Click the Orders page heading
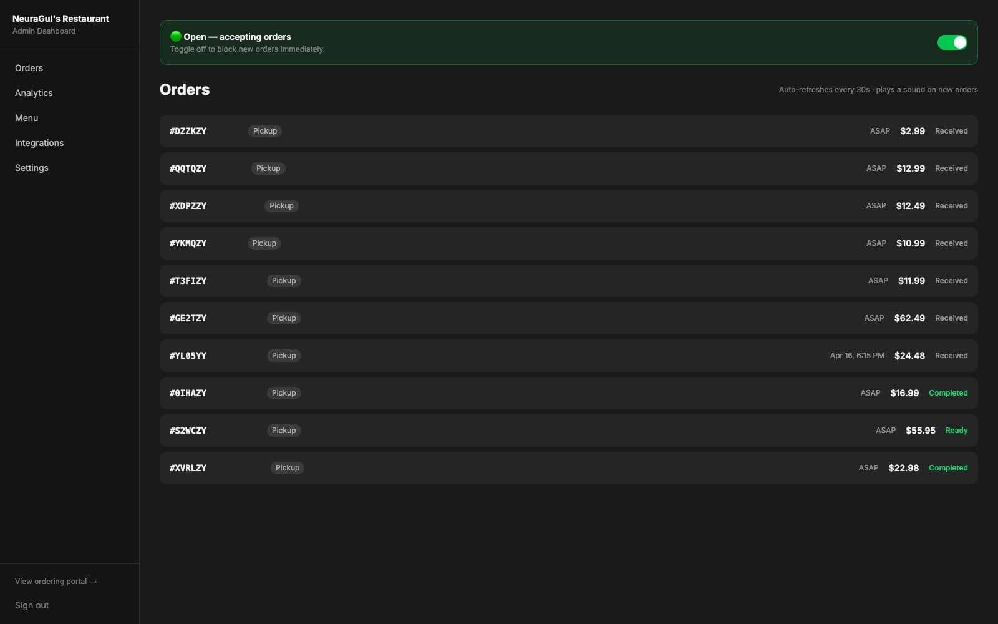The width and height of the screenshot is (998, 624). click(x=185, y=89)
